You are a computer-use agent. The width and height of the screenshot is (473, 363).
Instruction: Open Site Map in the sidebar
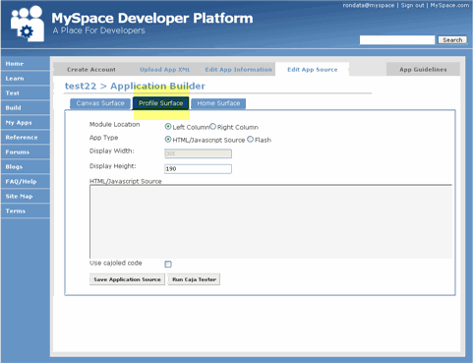[x=26, y=197]
